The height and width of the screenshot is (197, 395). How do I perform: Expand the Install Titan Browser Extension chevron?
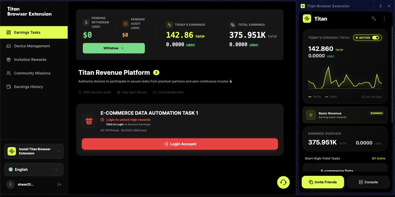(x=58, y=151)
